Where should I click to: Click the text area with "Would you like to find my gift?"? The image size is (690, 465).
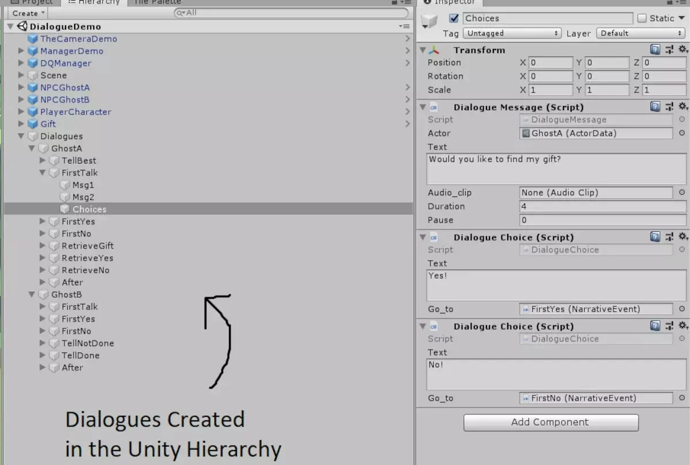[x=556, y=169]
